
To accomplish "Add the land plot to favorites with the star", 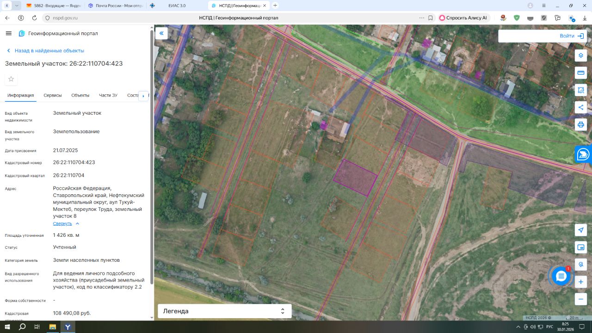I will (11, 79).
